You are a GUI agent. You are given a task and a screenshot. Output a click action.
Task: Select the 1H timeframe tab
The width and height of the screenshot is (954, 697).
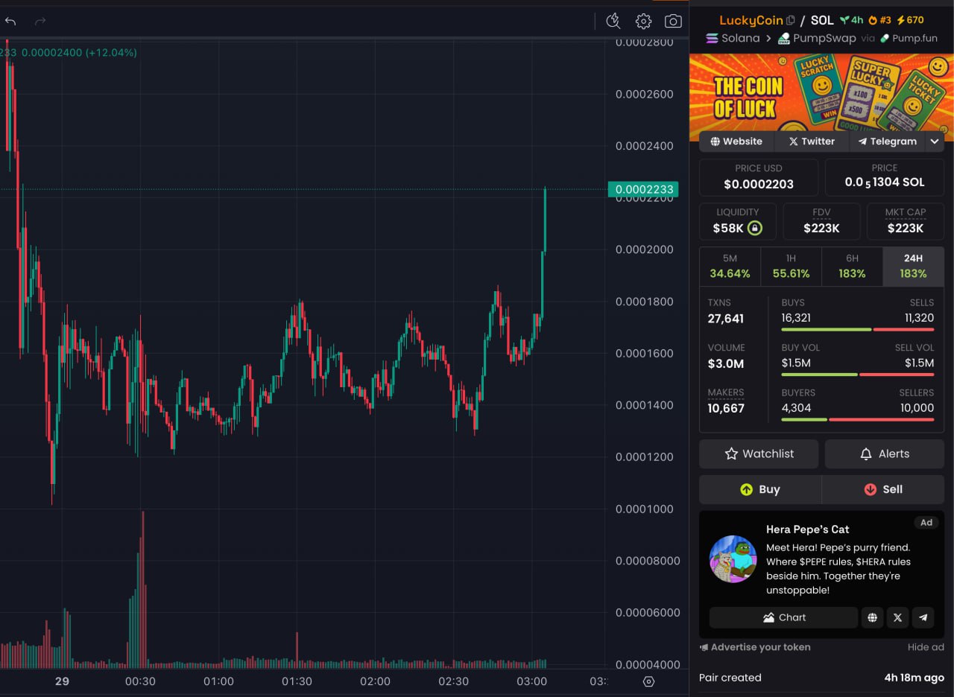pos(791,267)
